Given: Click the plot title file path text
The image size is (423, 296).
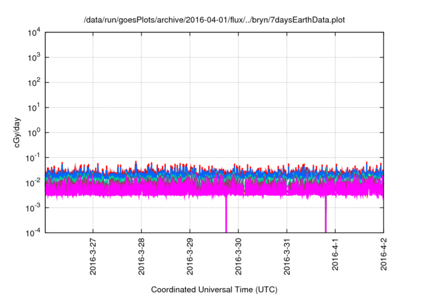Looking at the screenshot, I should (214, 20).
